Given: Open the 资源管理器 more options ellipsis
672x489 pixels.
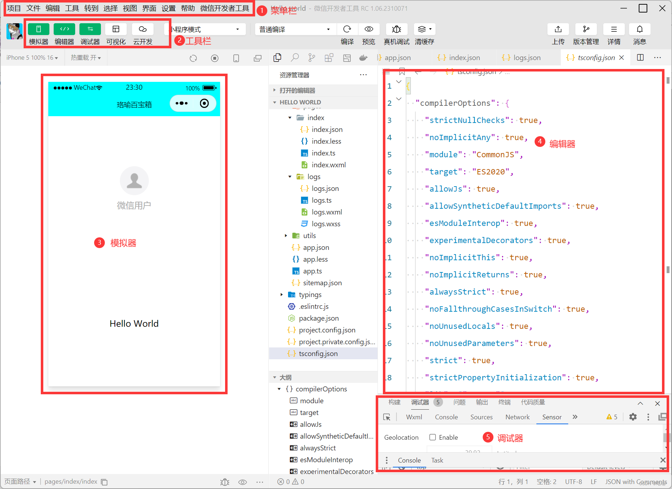Looking at the screenshot, I should pos(364,75).
